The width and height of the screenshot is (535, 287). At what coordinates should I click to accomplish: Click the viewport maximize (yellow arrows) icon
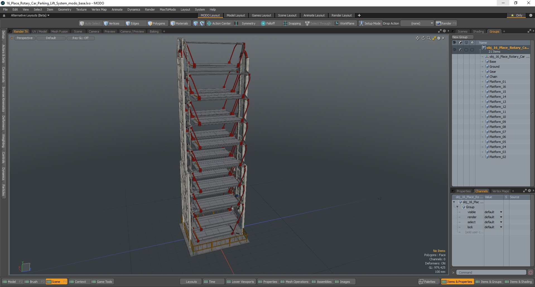[x=434, y=38]
